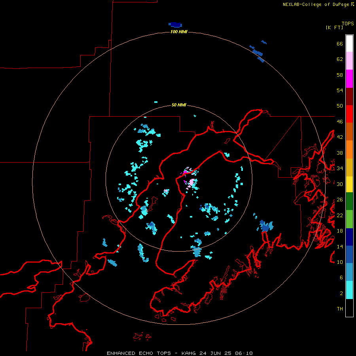Click legend value 10
Screen dimensions: 356x356
point(340,262)
